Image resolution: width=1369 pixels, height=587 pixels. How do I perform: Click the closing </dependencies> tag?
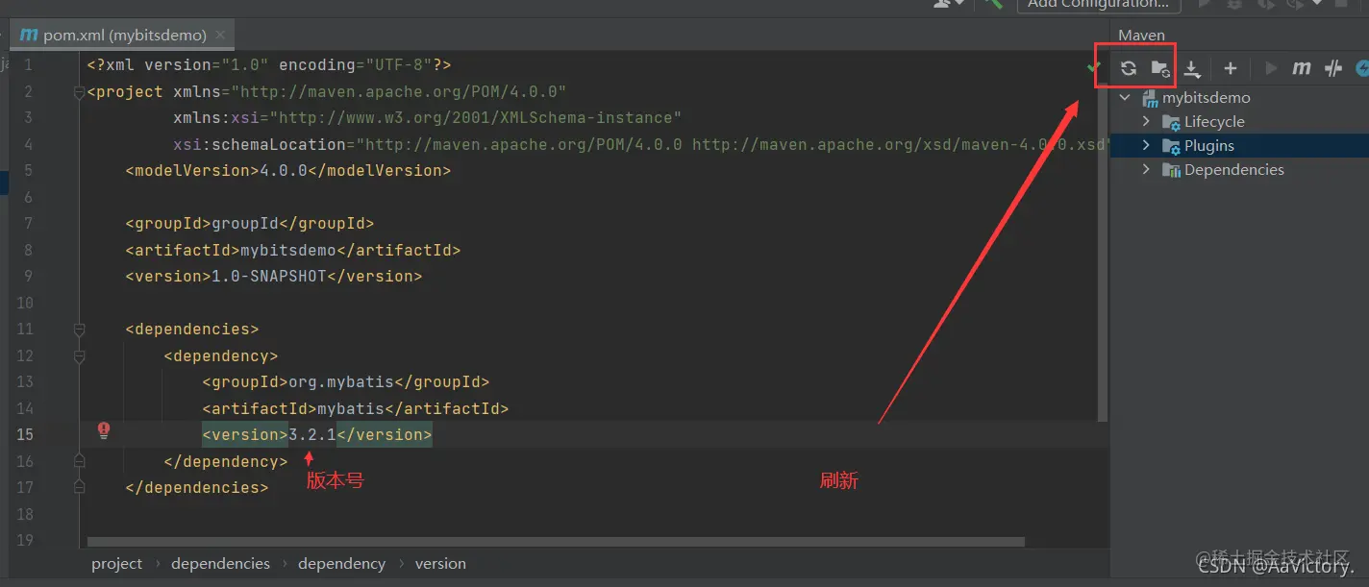click(197, 487)
